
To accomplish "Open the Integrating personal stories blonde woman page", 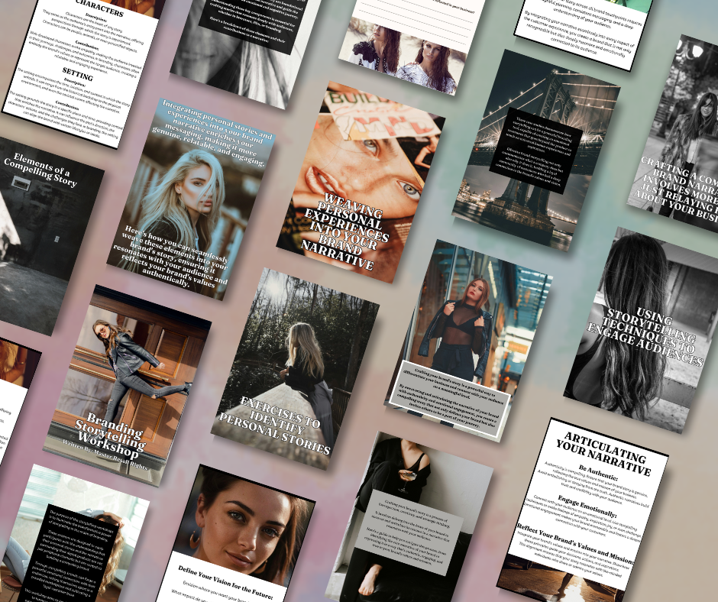I will pos(190,199).
